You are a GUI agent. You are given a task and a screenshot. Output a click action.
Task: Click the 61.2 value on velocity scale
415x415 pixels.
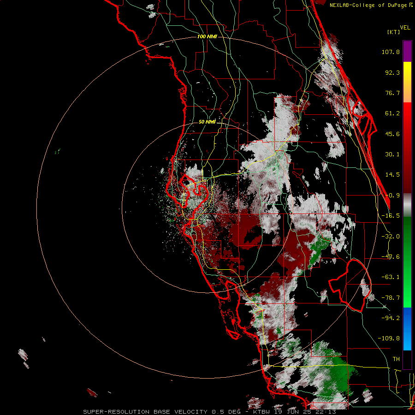pos(392,113)
